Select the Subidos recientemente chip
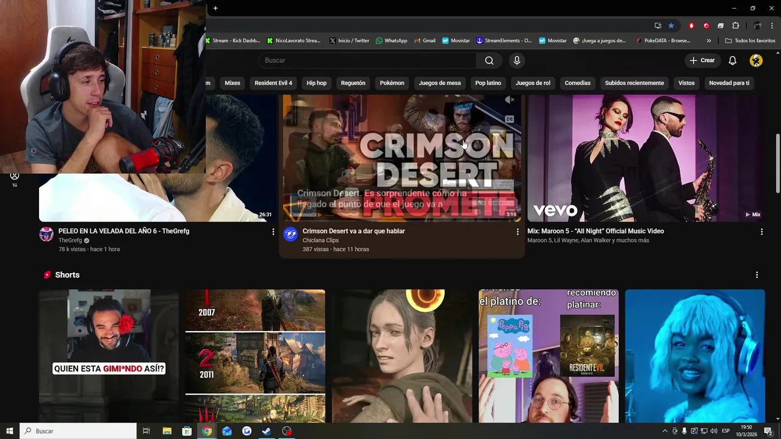 click(635, 83)
